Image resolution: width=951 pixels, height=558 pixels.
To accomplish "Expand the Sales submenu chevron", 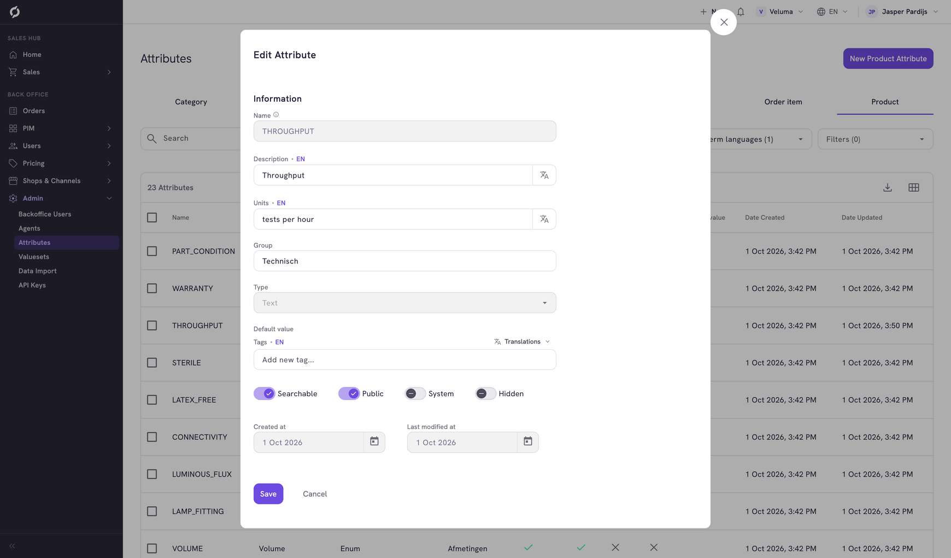I will coord(109,72).
